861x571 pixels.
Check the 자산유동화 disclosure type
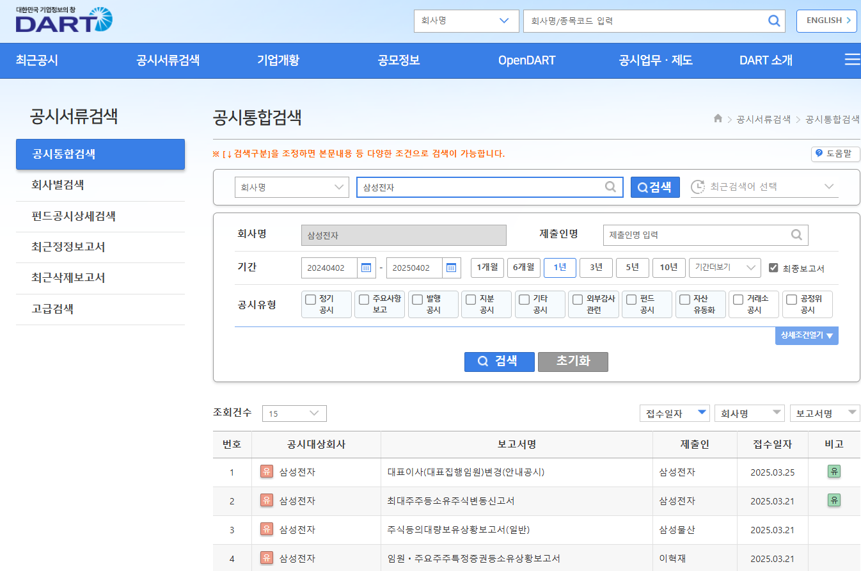685,299
